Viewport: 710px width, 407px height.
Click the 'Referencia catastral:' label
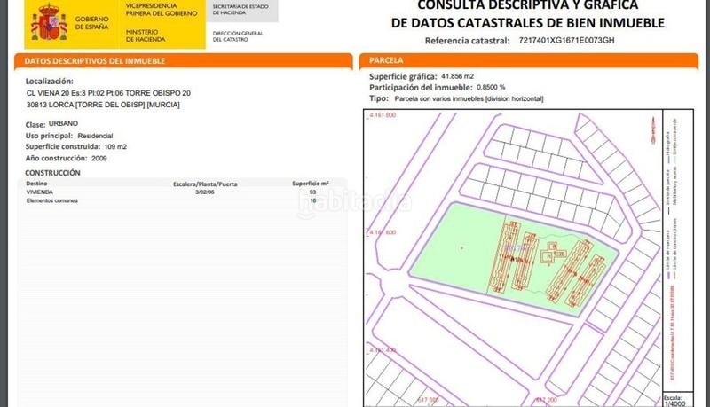[468, 41]
